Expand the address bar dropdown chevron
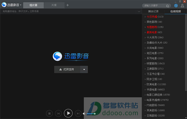This screenshot has width=187, height=119. pos(139,11)
